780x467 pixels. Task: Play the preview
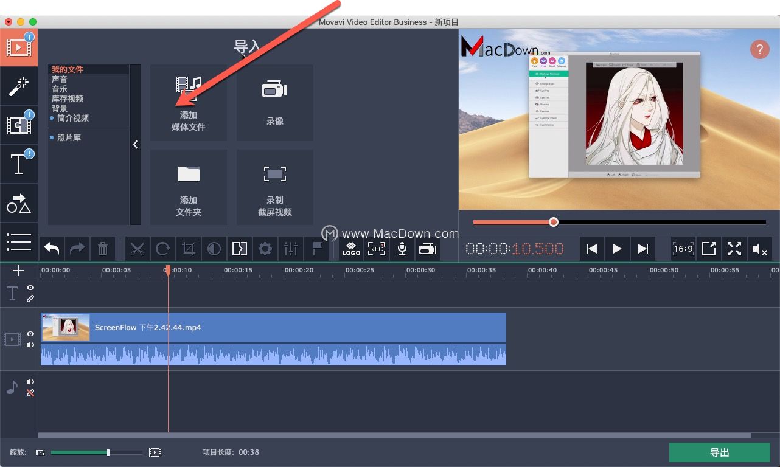pyautogui.click(x=617, y=249)
